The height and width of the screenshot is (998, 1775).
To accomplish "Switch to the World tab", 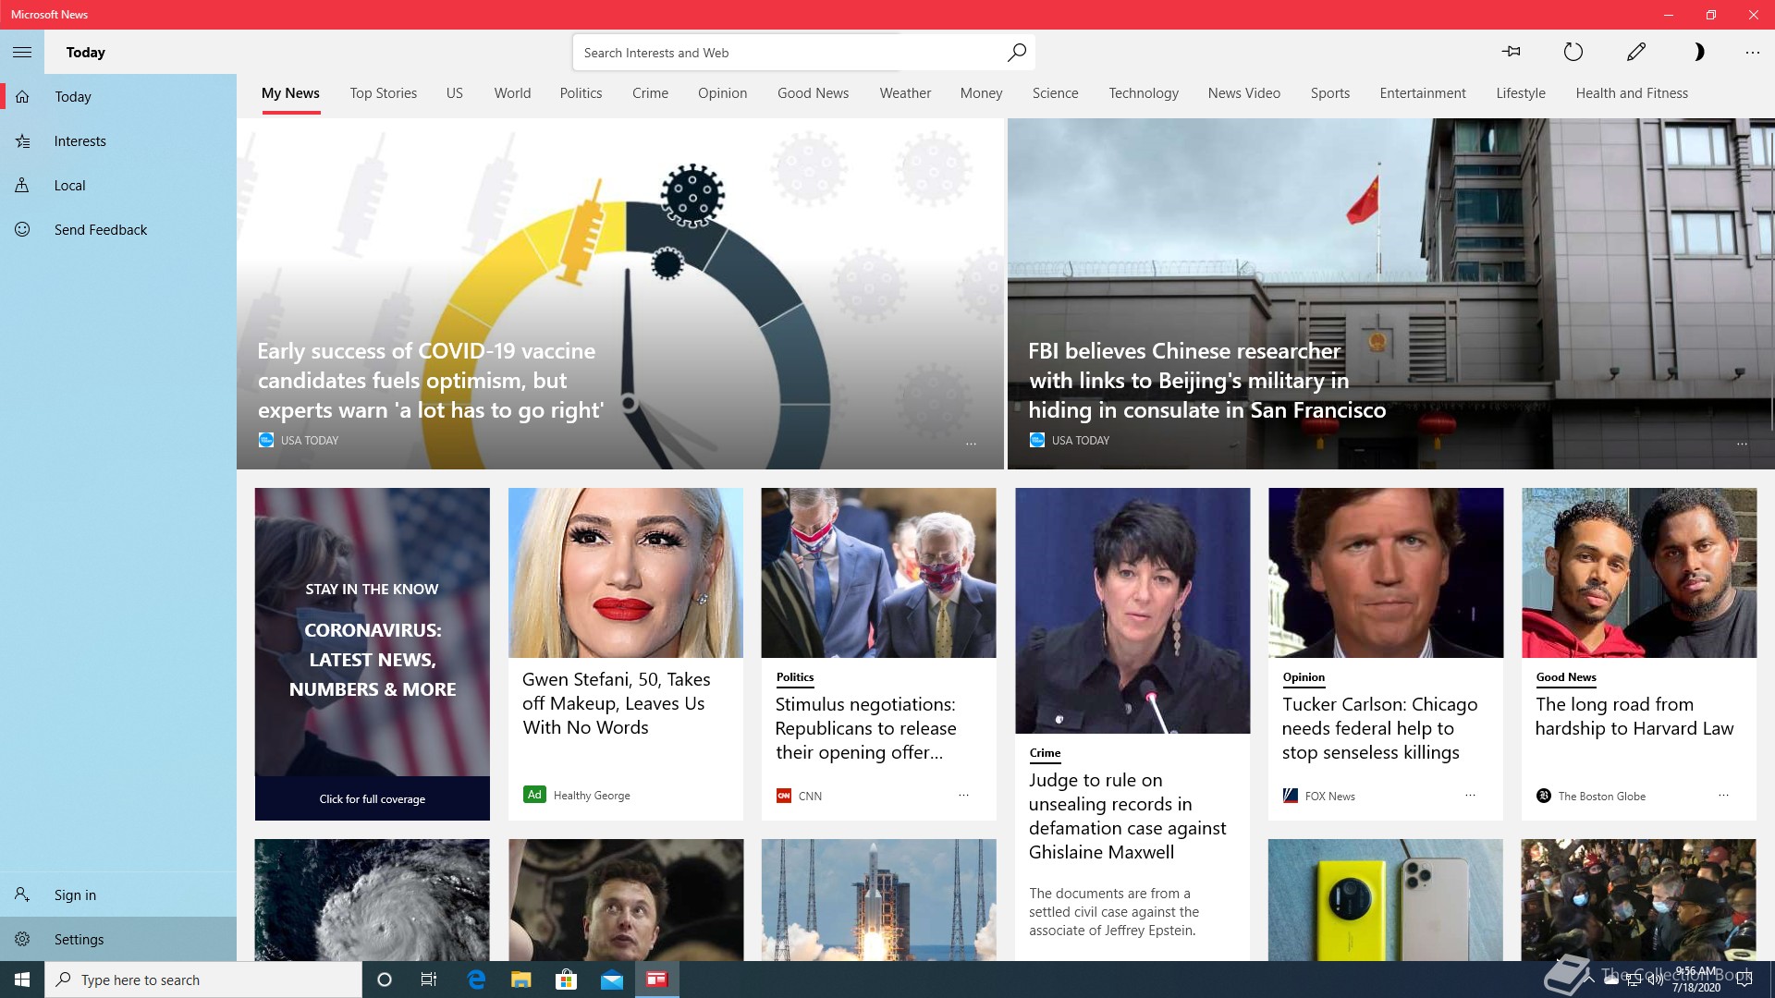I will 512,93.
